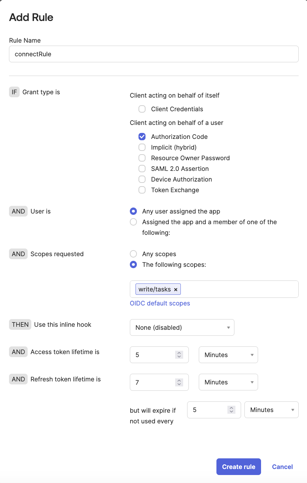
Task: Open the inline hook dropdown
Action: [x=182, y=327]
